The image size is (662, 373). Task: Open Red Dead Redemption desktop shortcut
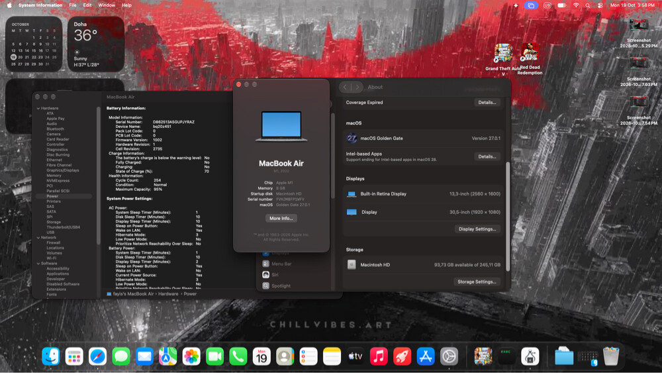click(530, 59)
